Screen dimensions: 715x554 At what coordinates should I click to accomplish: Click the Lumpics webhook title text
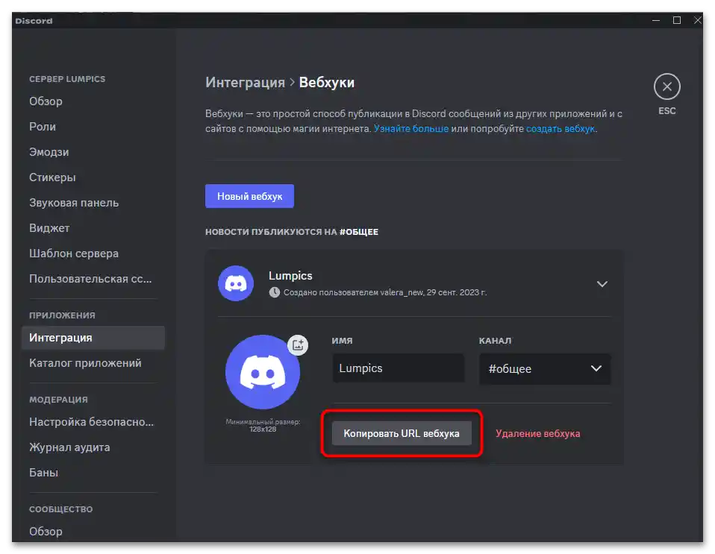click(x=290, y=276)
